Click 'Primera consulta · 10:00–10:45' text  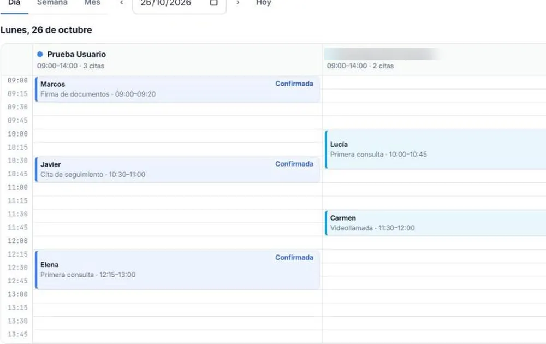378,154
